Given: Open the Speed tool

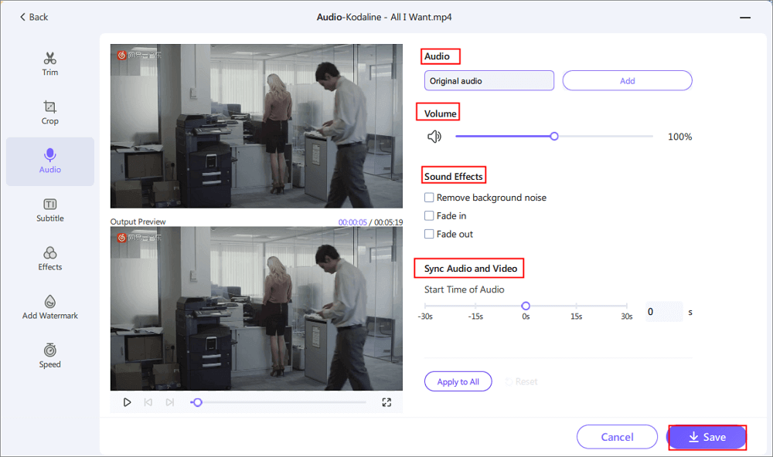Looking at the screenshot, I should coord(49,356).
